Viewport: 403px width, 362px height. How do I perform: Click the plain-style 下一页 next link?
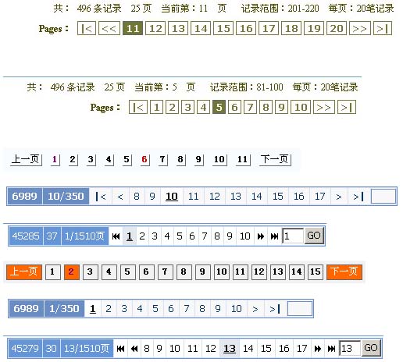275,159
